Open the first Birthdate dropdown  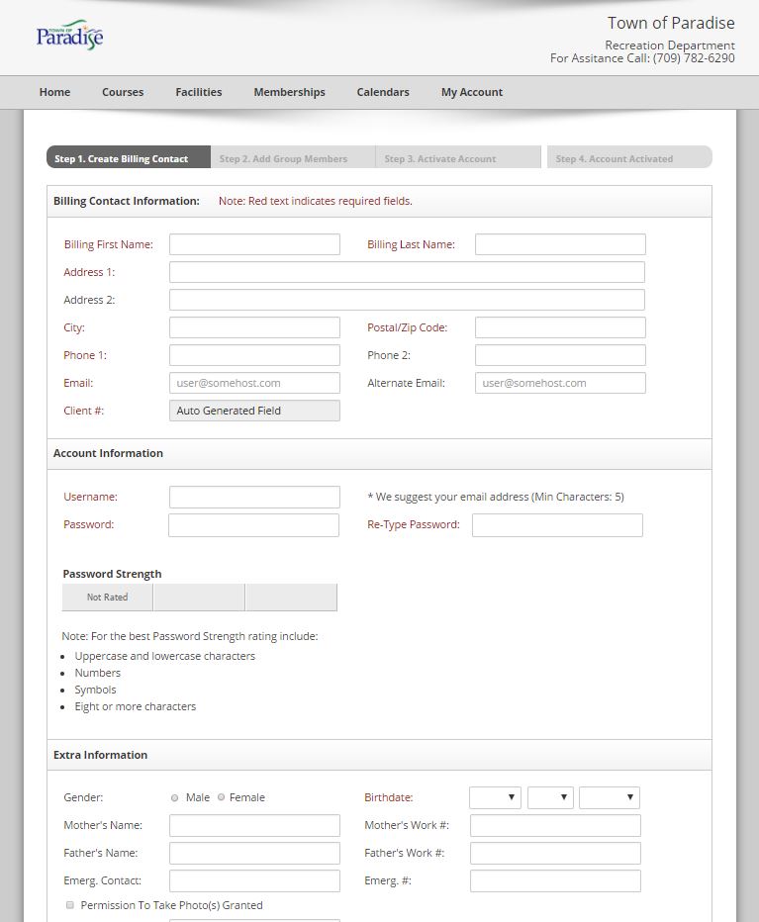tap(495, 797)
